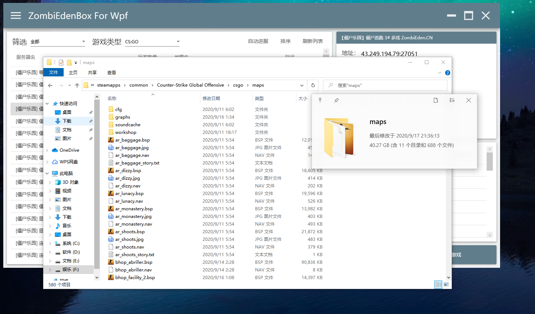Click the up arrow icon in the preview popup
This screenshot has width=535, height=314.
pyautogui.click(x=320, y=100)
